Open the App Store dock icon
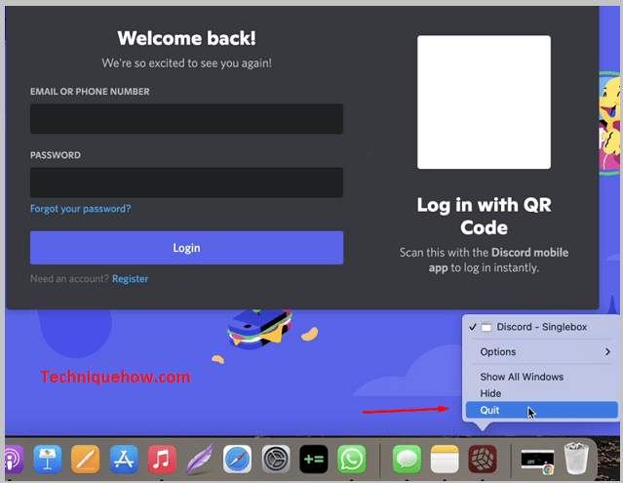Image resolution: width=623 pixels, height=483 pixels. point(124,460)
